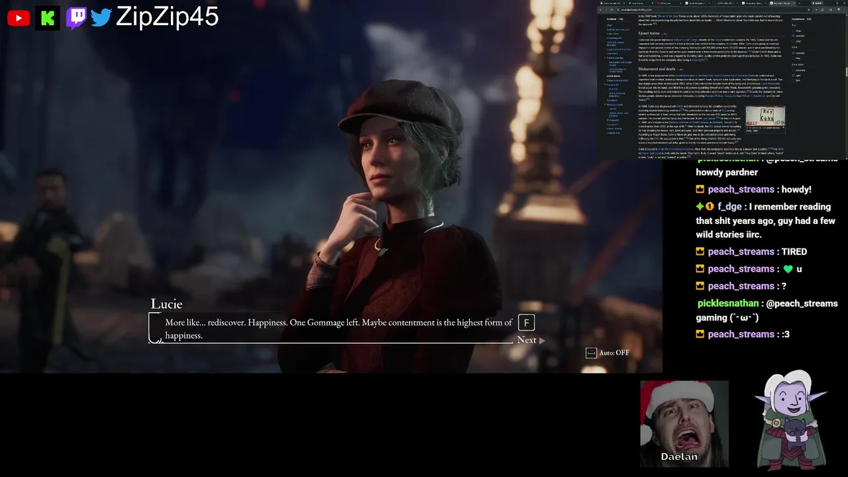Viewport: 848px width, 477px height.
Task: Click the badge beside peach_streams 'TIRED' message
Action: coord(700,252)
